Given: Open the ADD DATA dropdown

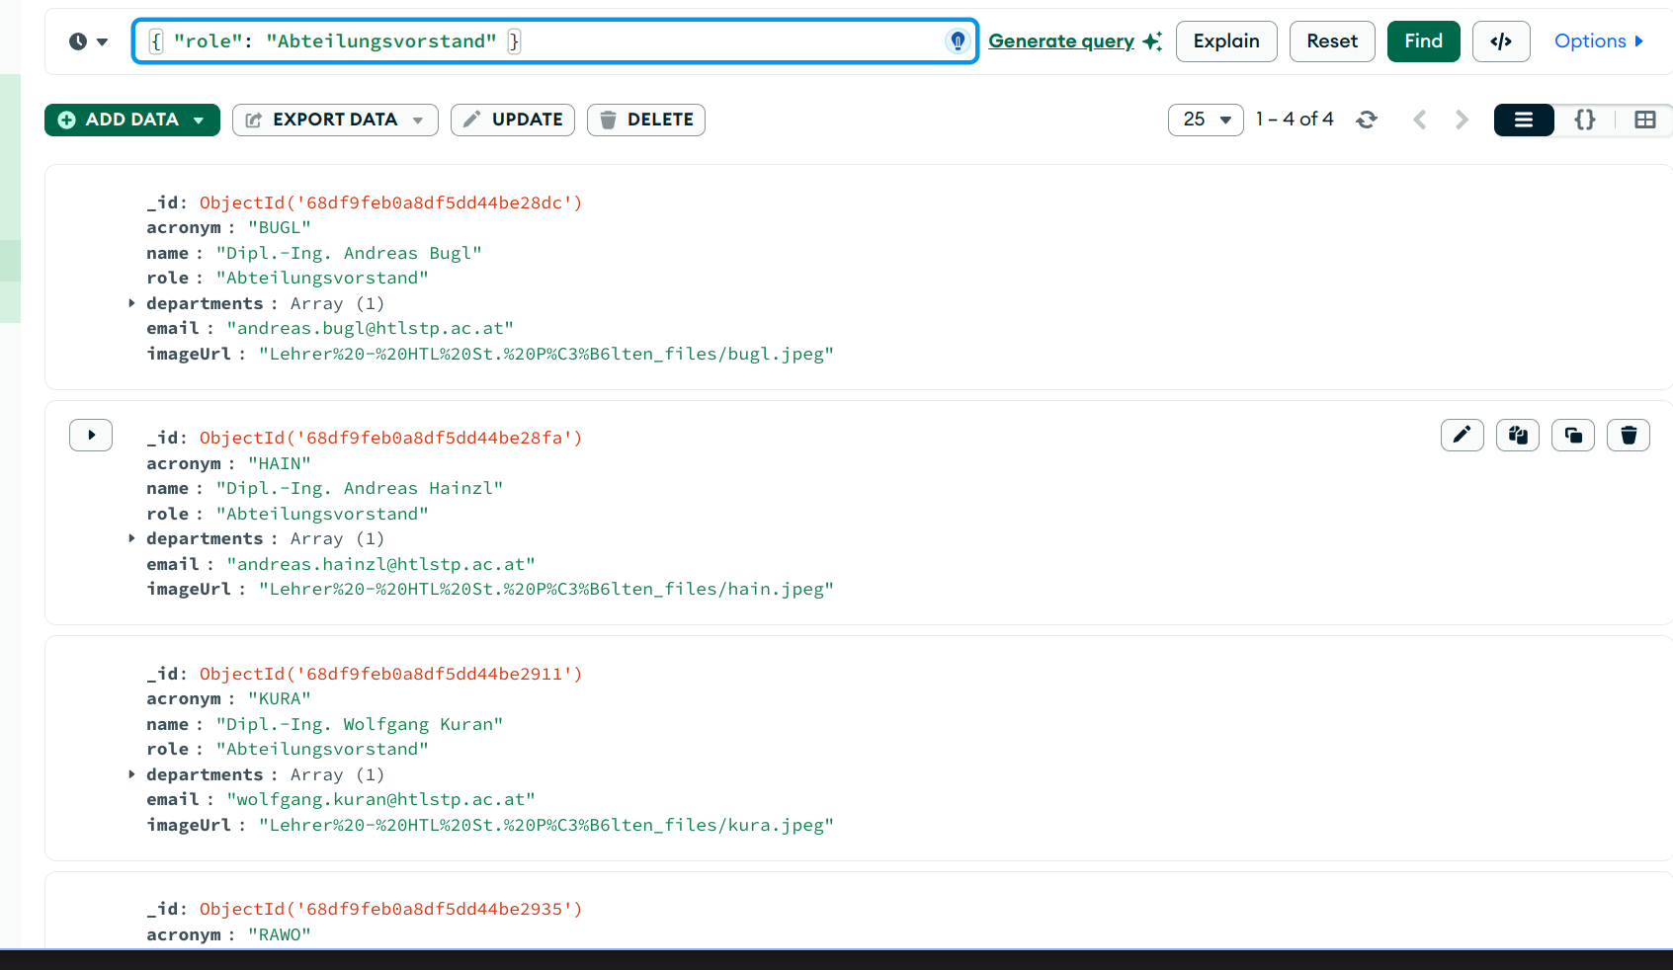Looking at the screenshot, I should click(x=131, y=120).
